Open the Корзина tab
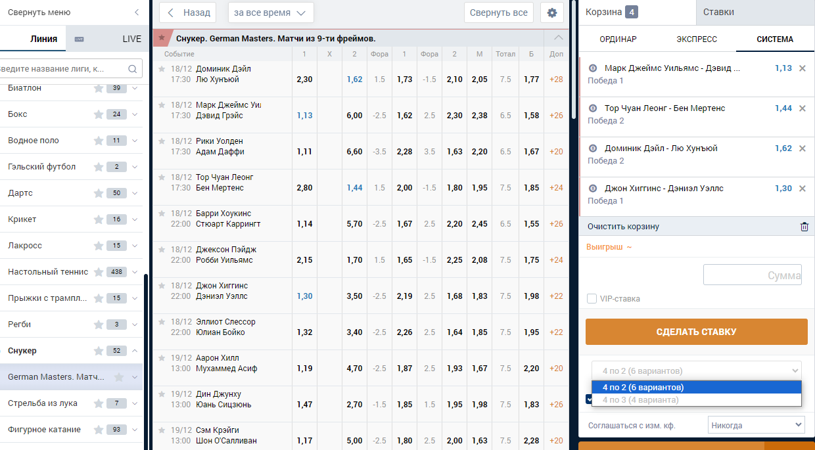The width and height of the screenshot is (815, 450). click(x=636, y=12)
